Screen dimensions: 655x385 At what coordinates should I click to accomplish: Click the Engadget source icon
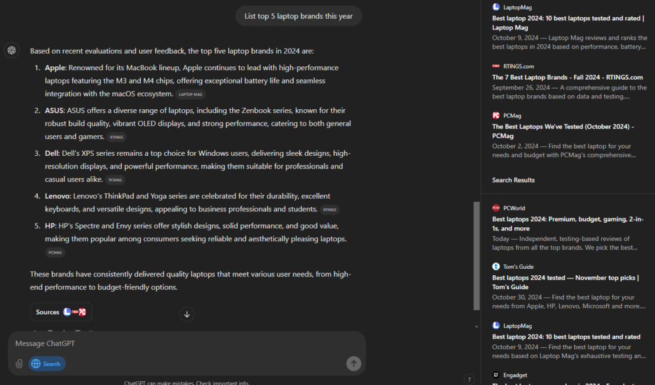(x=496, y=375)
